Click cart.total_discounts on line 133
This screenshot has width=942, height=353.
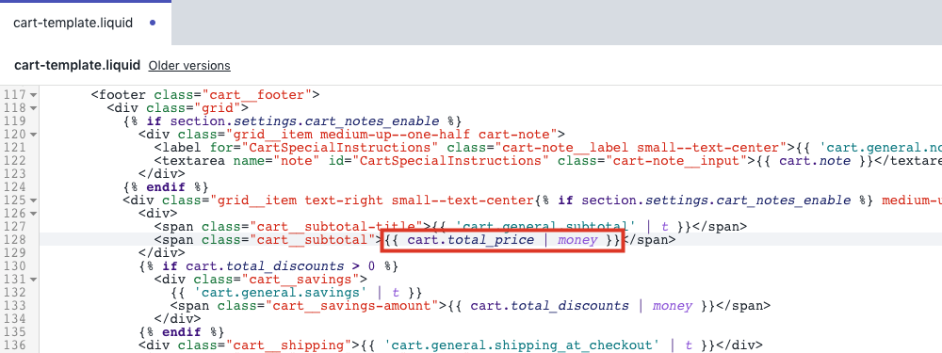click(550, 306)
